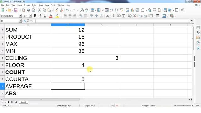Toggle Italic formatting
Screen dimensions: 201x113
tap(40, 16)
